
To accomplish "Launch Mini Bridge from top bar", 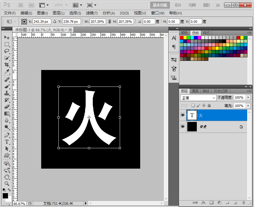I will pos(31,5).
